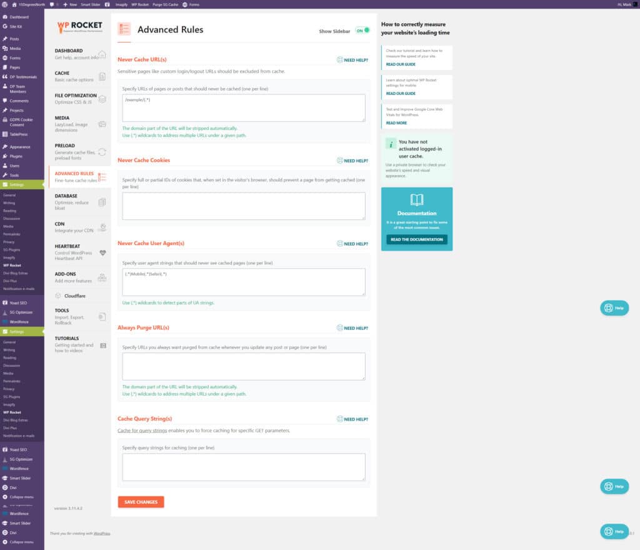Click the SAVE CHANGES button

(x=141, y=502)
